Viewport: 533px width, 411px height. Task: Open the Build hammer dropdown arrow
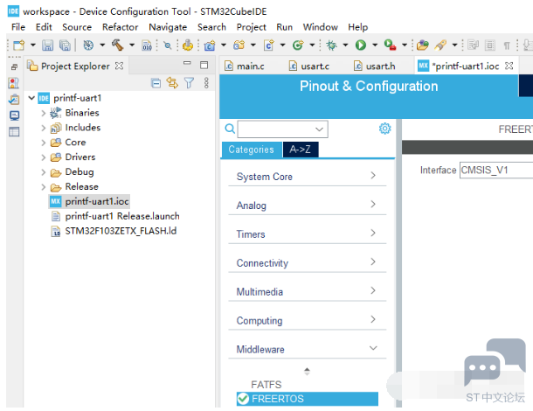coord(132,45)
